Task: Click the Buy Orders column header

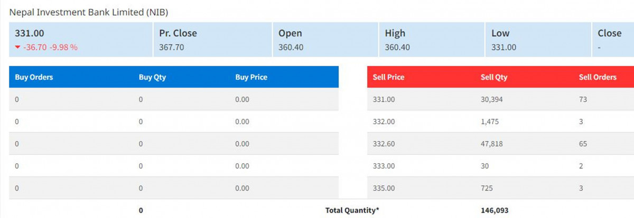Action: coord(34,77)
